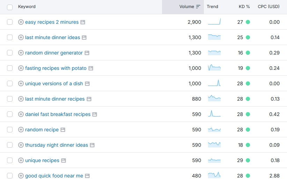Click the KD % column header

tap(244, 7)
